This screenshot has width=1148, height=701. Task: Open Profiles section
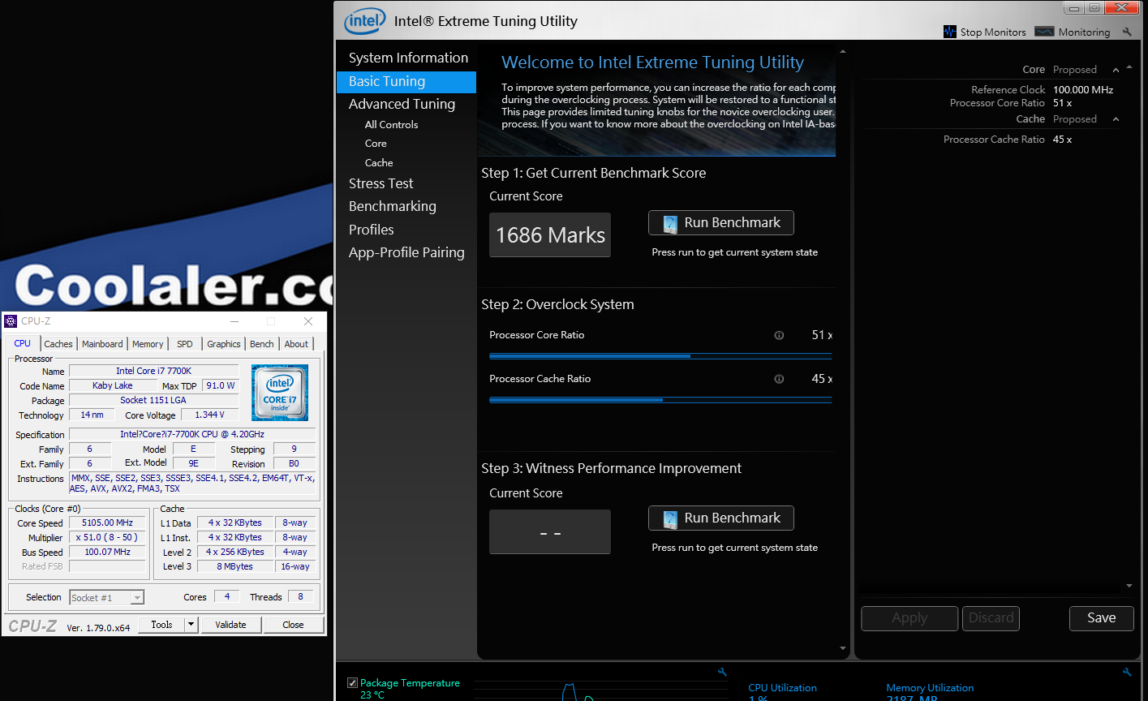(371, 230)
